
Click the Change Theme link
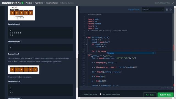tap(134, 9)
